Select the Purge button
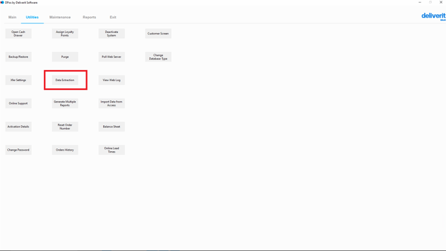Image resolution: width=446 pixels, height=251 pixels. [65, 57]
